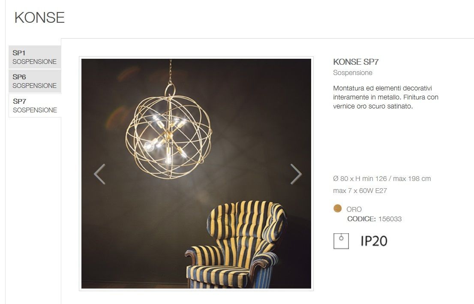Open the SP1 Sospensione tab
This screenshot has width=474, height=304.
(35, 57)
